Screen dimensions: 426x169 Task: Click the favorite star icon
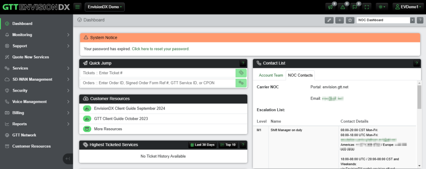(x=350, y=20)
